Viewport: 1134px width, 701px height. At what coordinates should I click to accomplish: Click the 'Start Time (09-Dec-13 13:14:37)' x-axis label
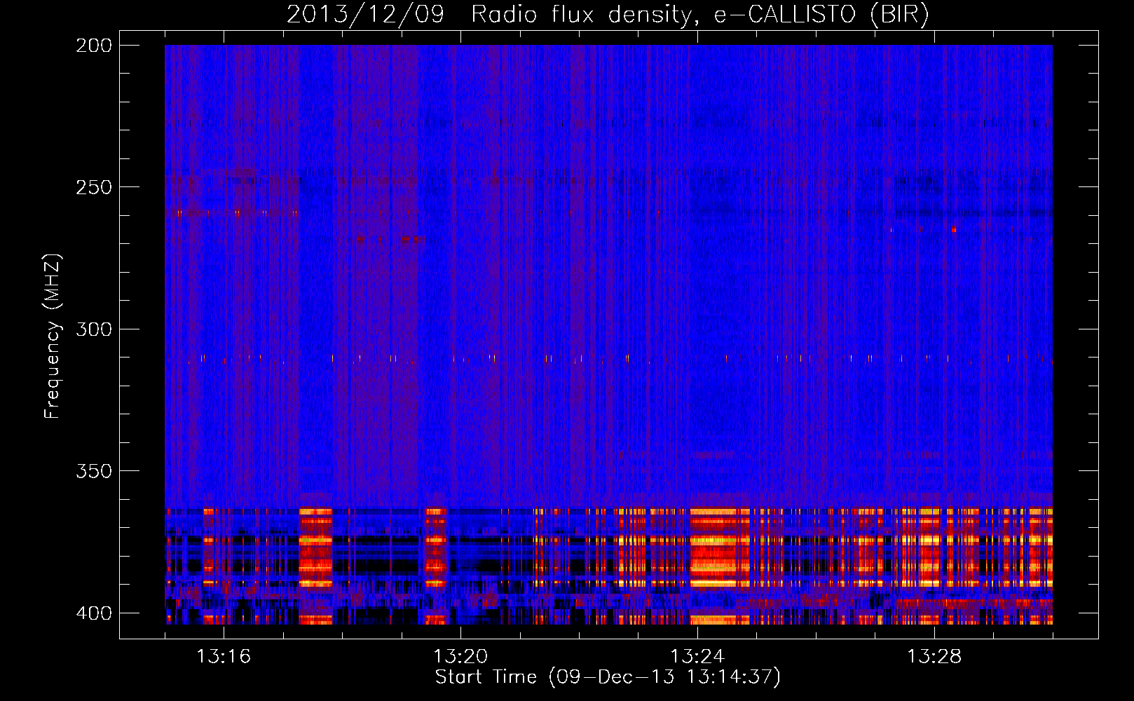(x=608, y=677)
